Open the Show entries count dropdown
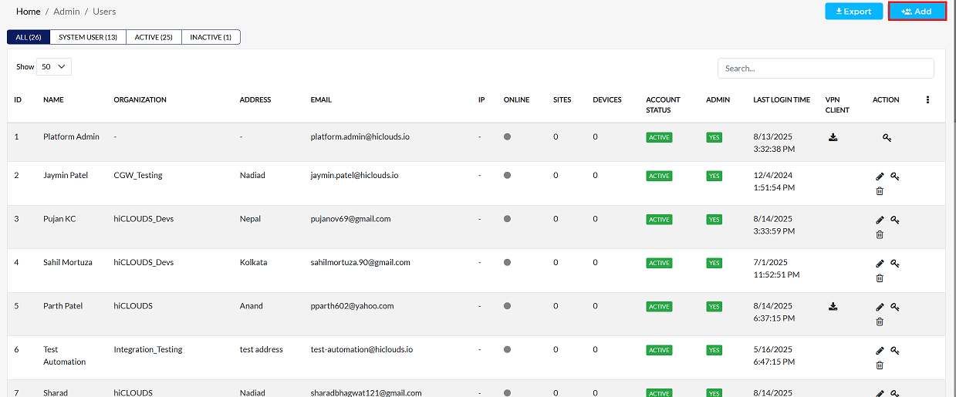 coord(54,67)
